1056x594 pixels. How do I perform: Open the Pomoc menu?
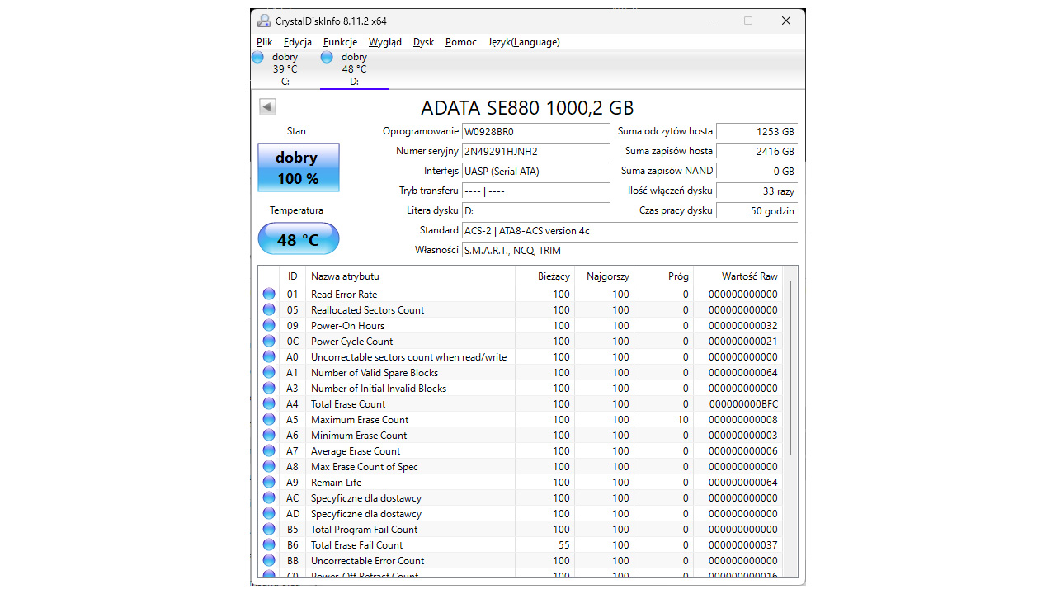point(460,42)
